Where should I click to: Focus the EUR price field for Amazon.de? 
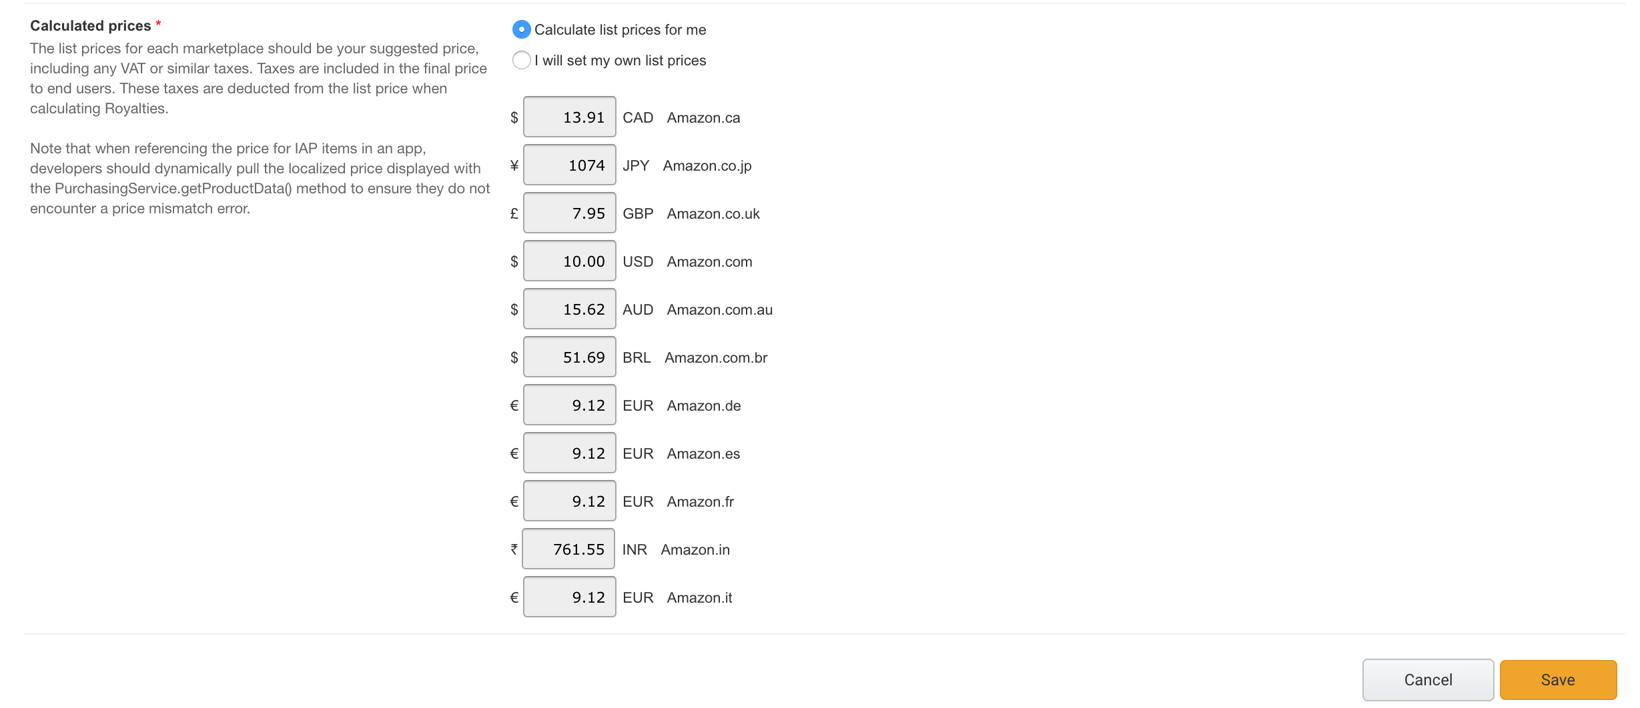(570, 405)
